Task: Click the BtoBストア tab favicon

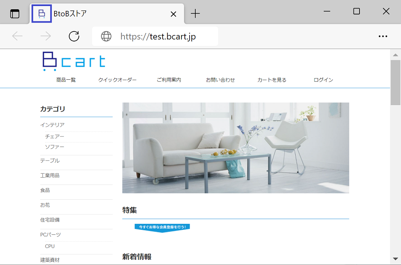Action: tap(42, 14)
